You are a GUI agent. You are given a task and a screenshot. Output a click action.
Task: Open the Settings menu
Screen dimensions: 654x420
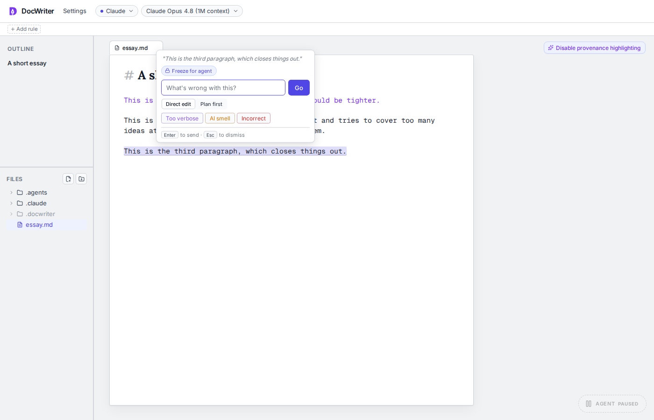75,11
